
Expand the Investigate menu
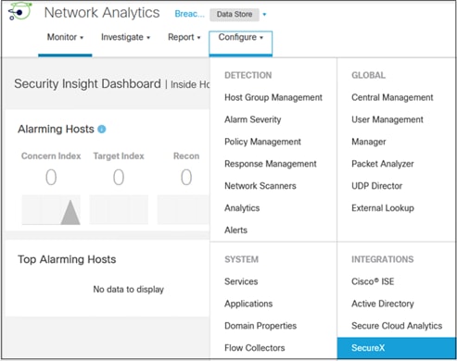125,37
